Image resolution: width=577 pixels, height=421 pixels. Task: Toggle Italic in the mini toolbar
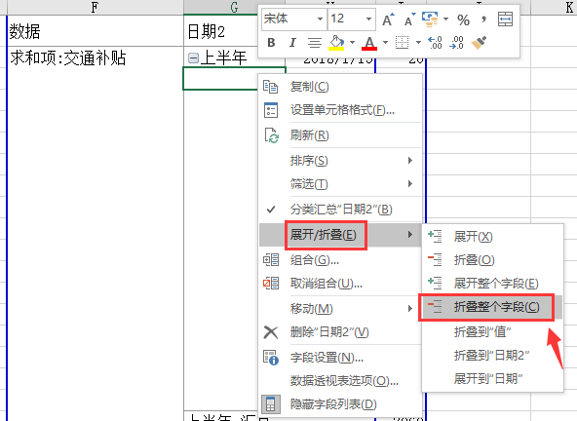click(292, 43)
